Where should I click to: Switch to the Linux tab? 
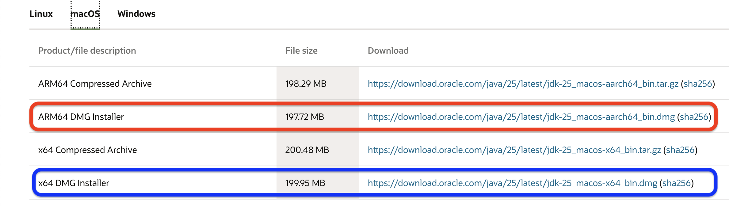pyautogui.click(x=41, y=14)
